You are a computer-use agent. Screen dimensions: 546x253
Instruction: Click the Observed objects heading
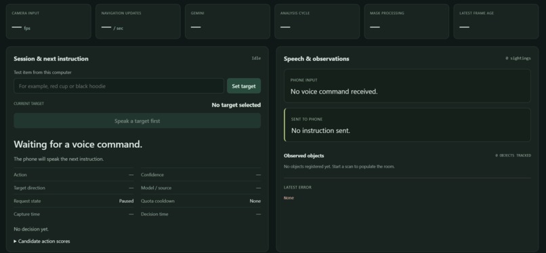[303, 155]
